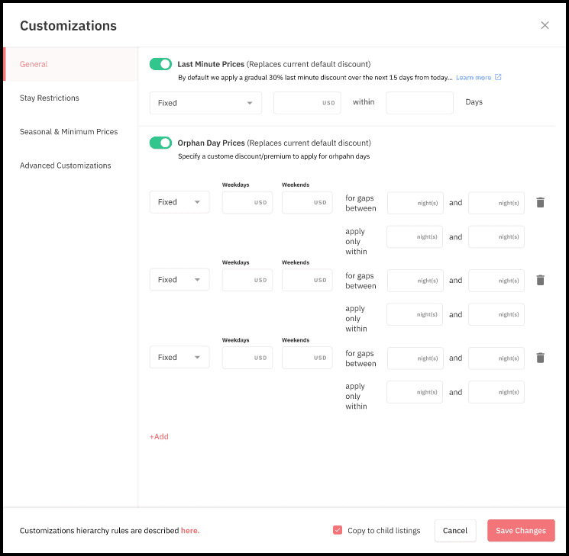Focus second rule gaps between minimum nights
The width and height of the screenshot is (569, 556).
click(x=415, y=281)
